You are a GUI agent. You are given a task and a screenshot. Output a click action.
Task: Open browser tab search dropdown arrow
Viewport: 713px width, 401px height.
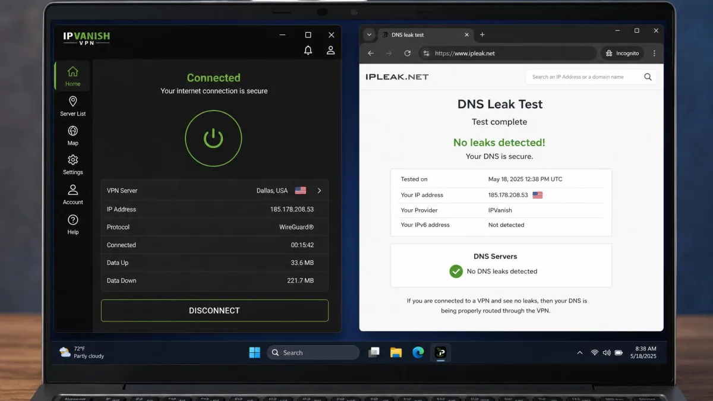coord(369,34)
